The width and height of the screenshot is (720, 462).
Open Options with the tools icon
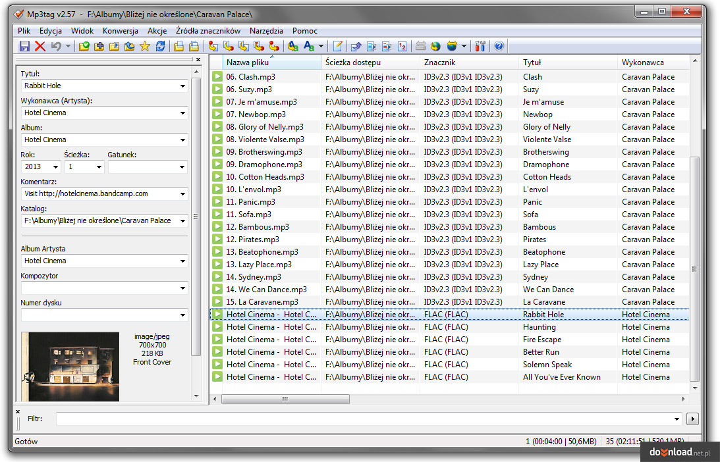click(x=480, y=46)
